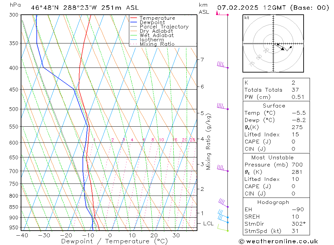Click the Wet Adiabat legend entry

152,35
